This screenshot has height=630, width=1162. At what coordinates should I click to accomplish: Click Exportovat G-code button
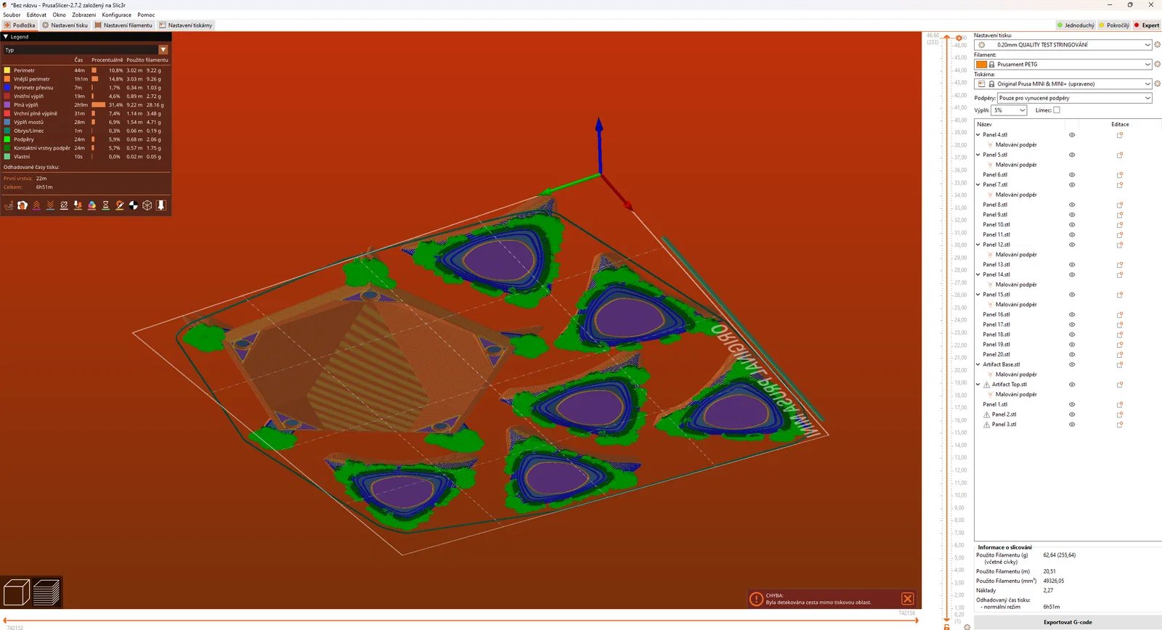click(1068, 622)
